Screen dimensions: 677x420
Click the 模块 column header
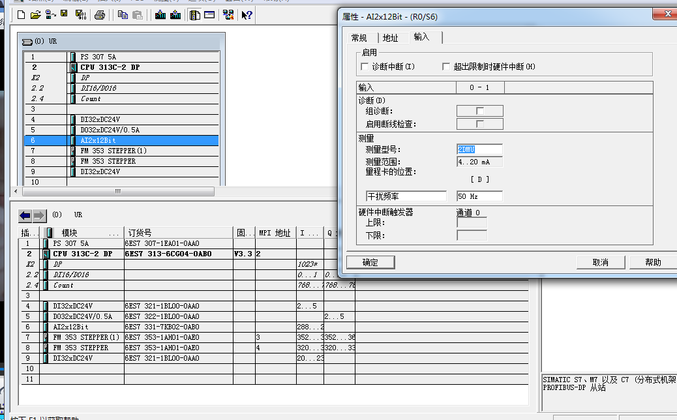pos(82,233)
